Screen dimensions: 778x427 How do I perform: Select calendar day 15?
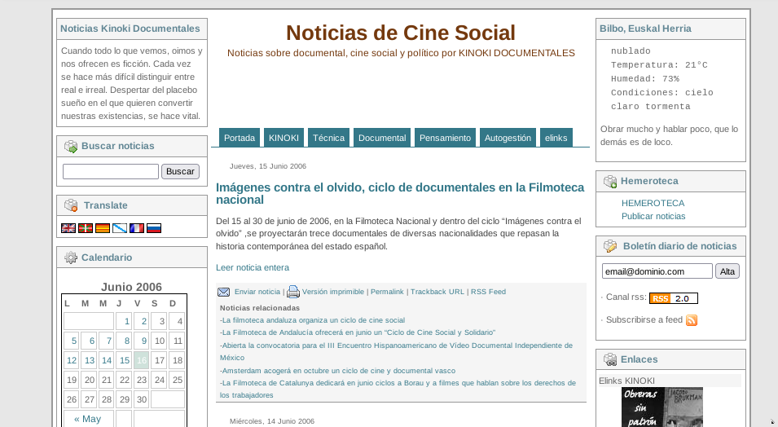pos(125,360)
